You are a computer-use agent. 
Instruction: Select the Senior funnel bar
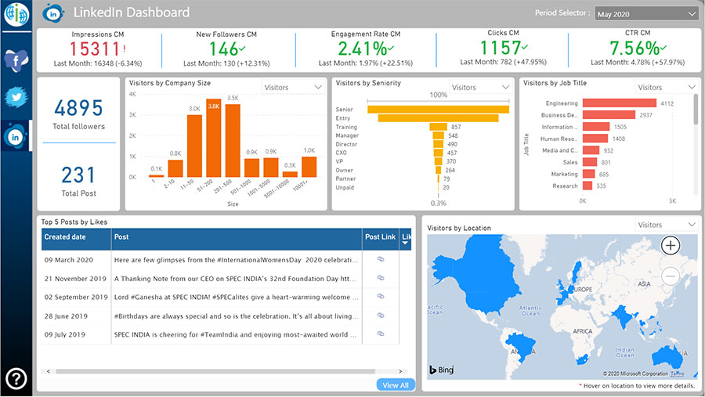[439, 110]
